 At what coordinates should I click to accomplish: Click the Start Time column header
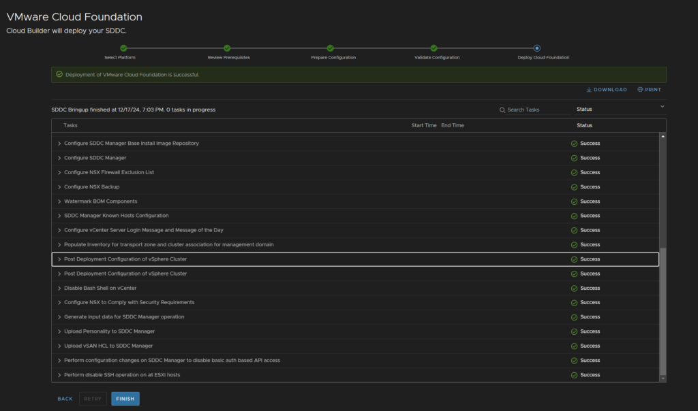(x=424, y=125)
